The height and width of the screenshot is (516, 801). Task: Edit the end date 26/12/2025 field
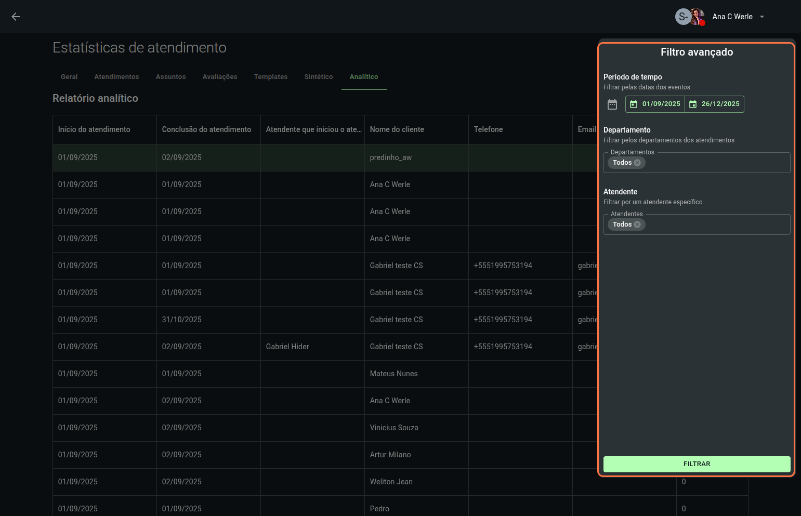(720, 104)
